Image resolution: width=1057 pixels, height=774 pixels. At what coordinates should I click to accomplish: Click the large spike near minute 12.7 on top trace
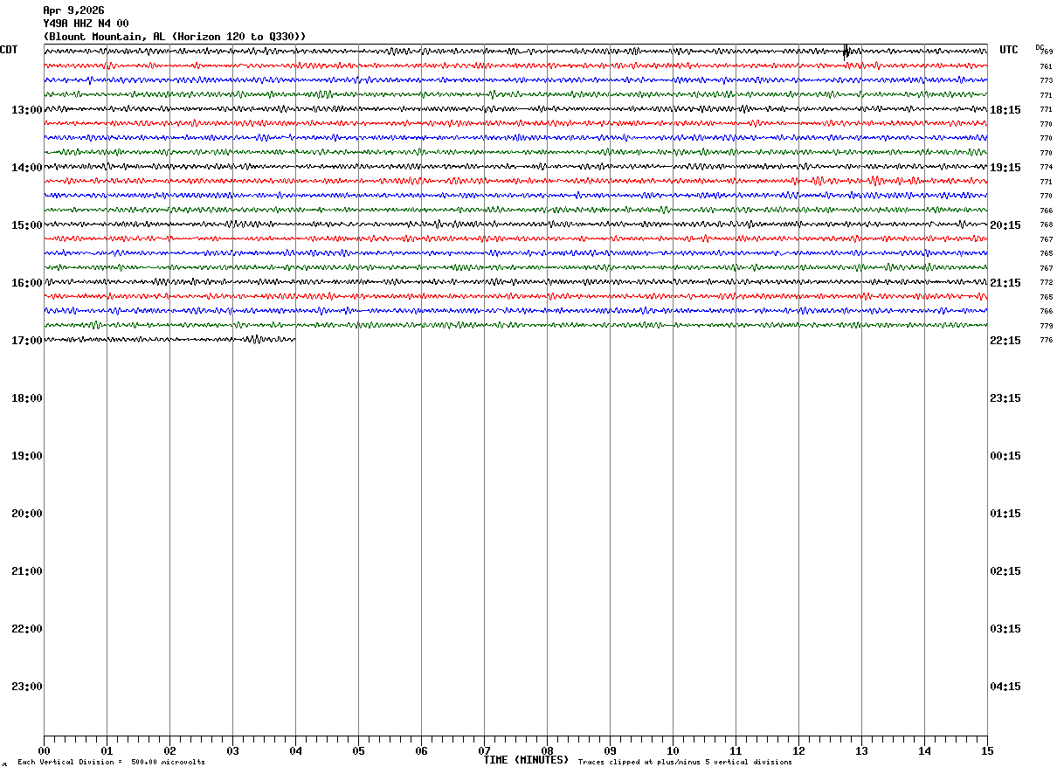[x=846, y=51]
